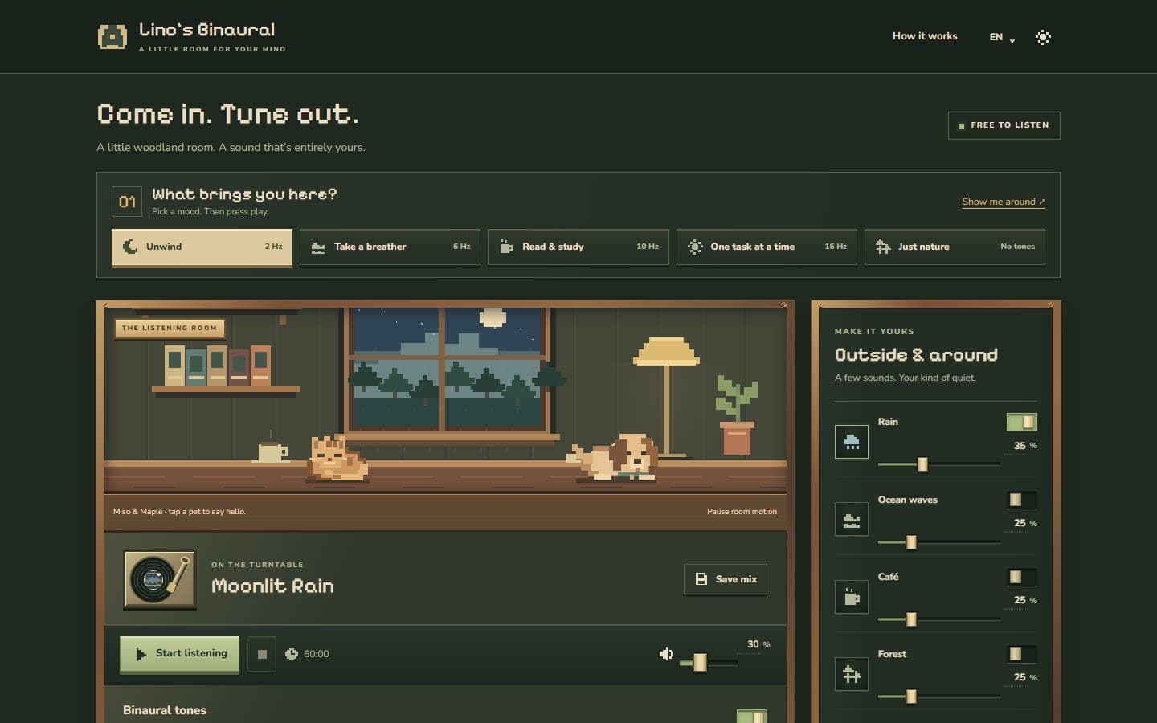1157x723 pixels.
Task: Select the Unwind 2 Hz mood
Action: [x=202, y=247]
